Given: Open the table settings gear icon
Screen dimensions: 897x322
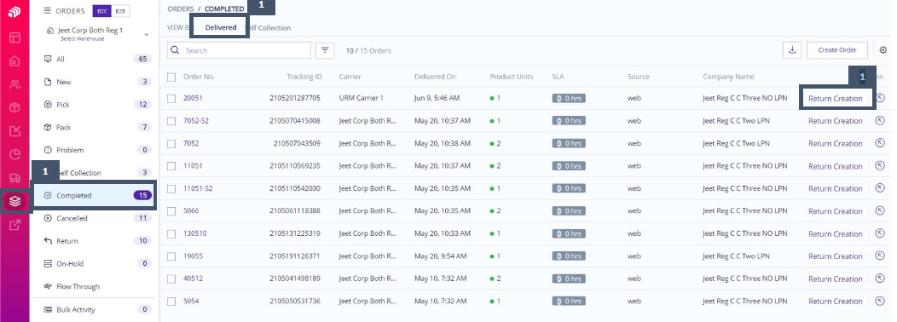Looking at the screenshot, I should point(883,50).
